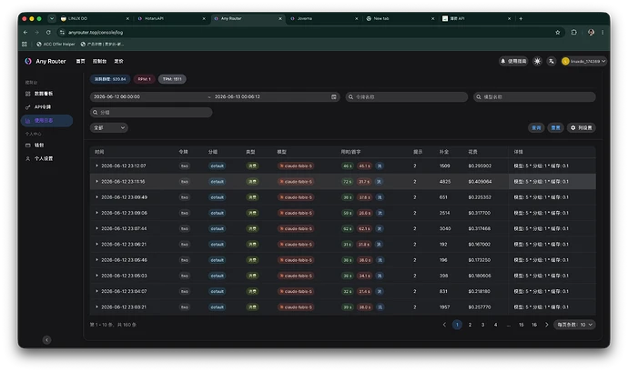Expand the 2026-06-12 23:06:21 log row

tap(96, 245)
